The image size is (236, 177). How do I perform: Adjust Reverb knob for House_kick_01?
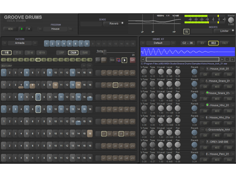pyautogui.click(x=194, y=72)
